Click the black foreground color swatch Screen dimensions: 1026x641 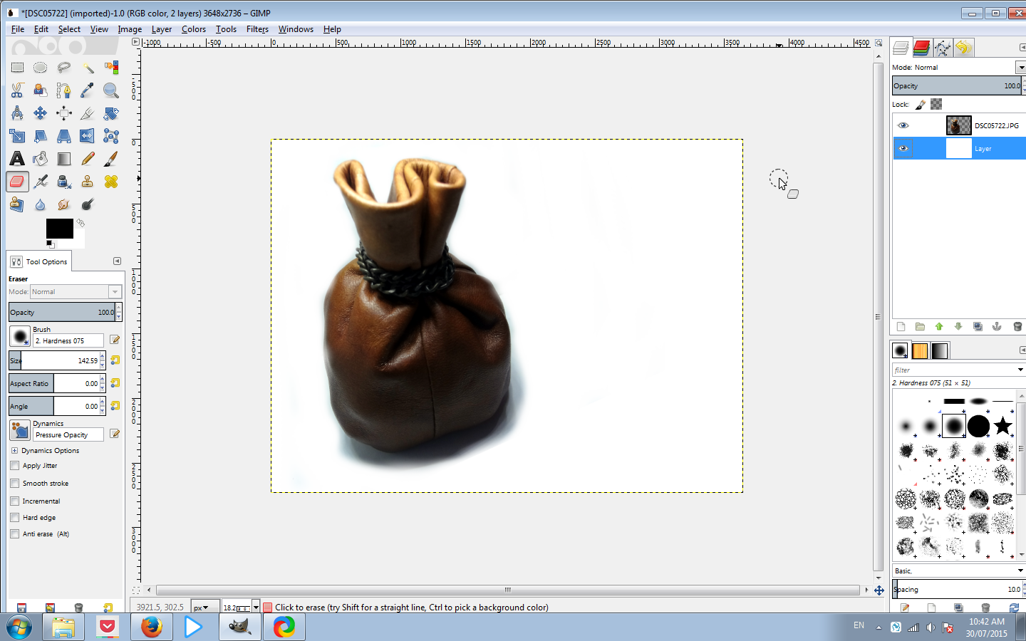[x=59, y=228]
